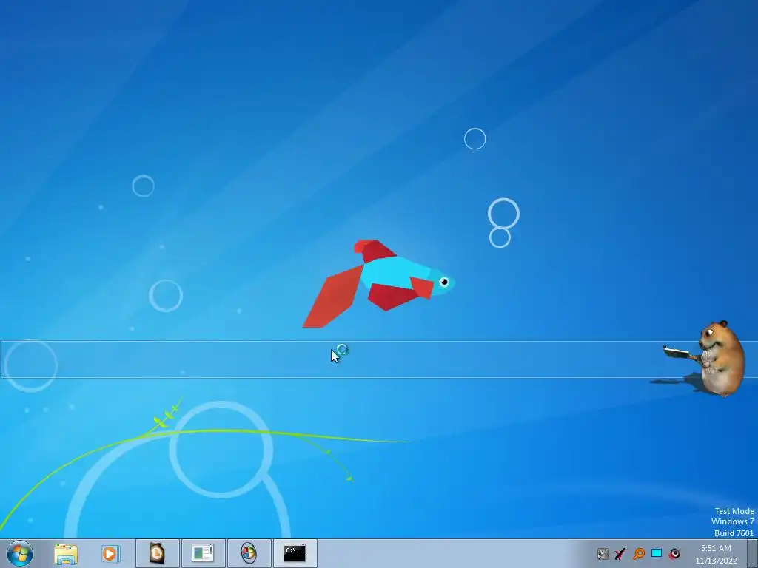This screenshot has width=758, height=568.
Task: Click the cyan rectangle tray icon
Action: (x=657, y=553)
